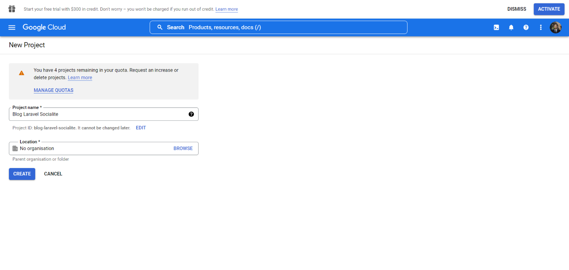Open the Manage Quotas link
The height and width of the screenshot is (270, 569).
coord(53,90)
